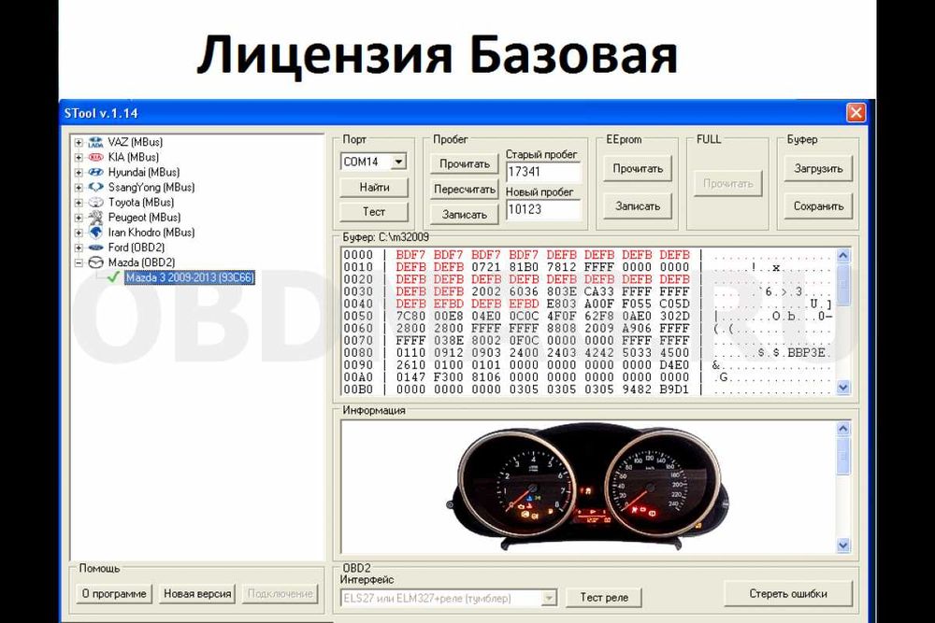Click the VAZ Lada brand icon
This screenshot has width=935, height=623.
tap(95, 142)
